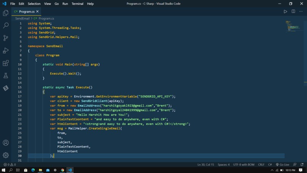Open the Testing flask view
Image resolution: width=307 pixels, height=173 pixels.
pyautogui.click(x=6, y=76)
